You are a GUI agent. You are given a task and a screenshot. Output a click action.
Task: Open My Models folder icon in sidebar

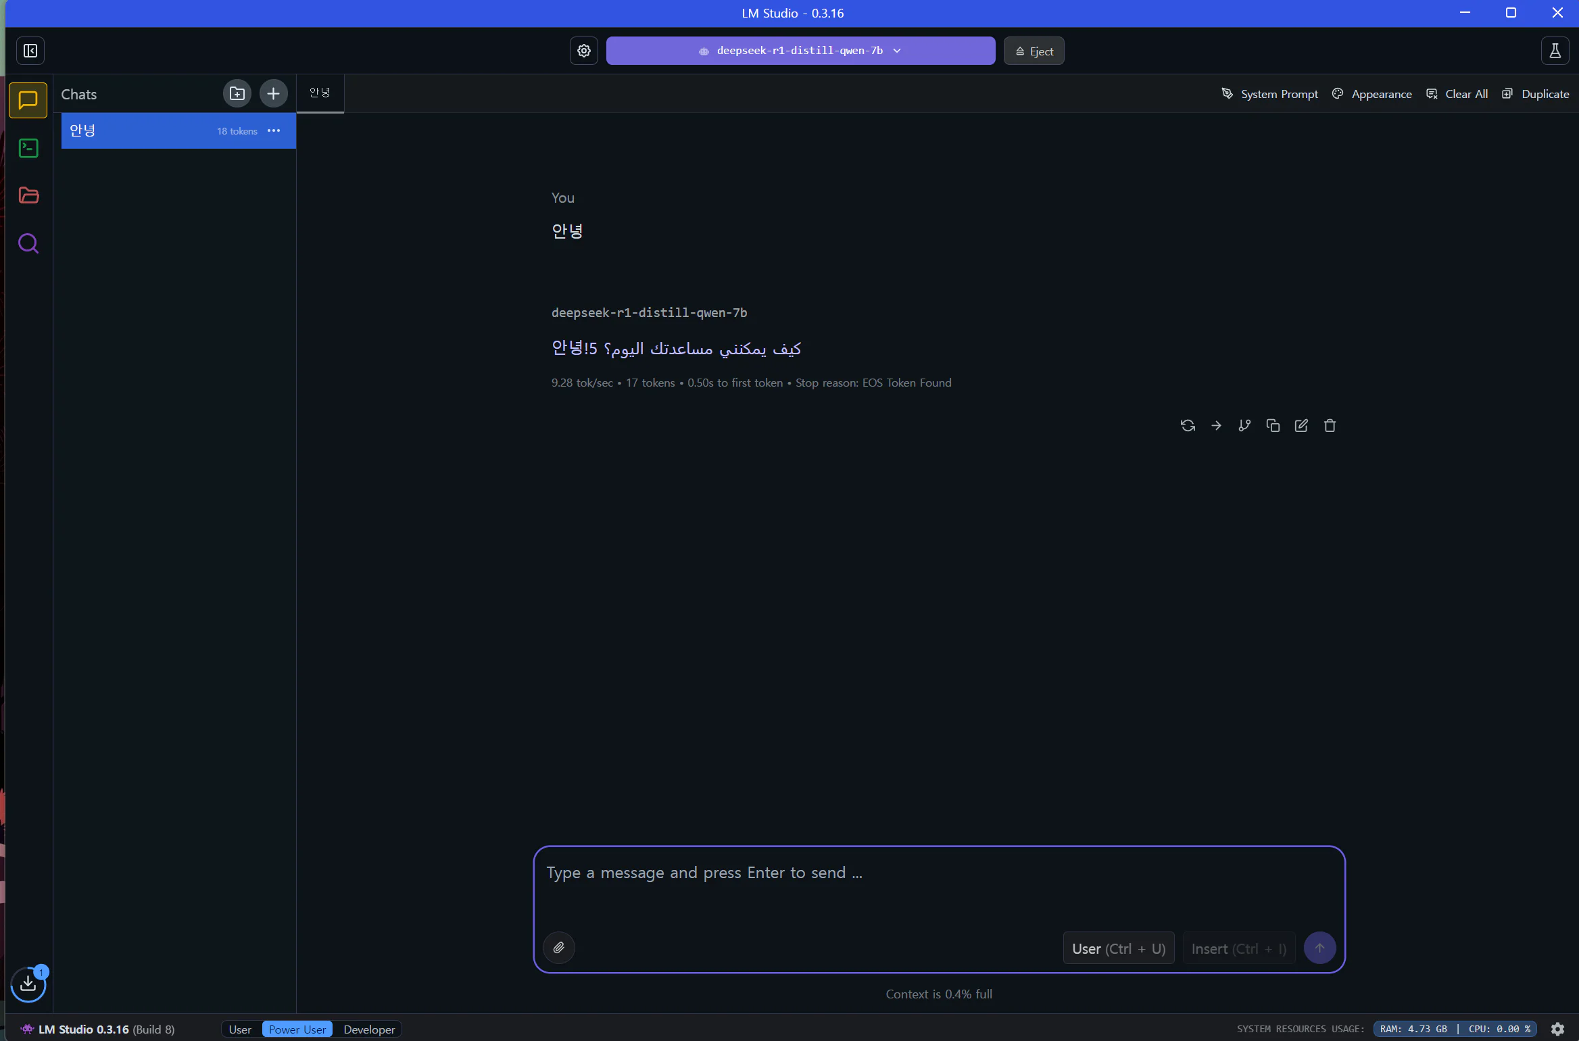28,195
